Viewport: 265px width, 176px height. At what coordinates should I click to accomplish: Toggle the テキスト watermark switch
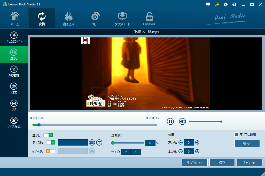(51, 142)
